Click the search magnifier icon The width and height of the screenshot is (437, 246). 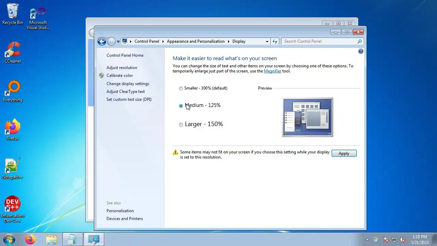360,41
